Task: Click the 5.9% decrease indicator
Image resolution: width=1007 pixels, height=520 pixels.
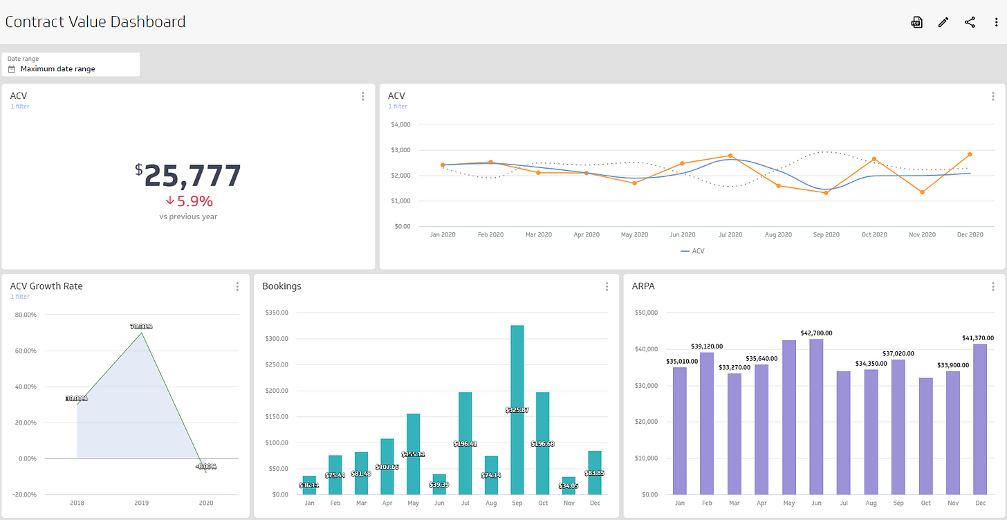Action: (x=189, y=201)
